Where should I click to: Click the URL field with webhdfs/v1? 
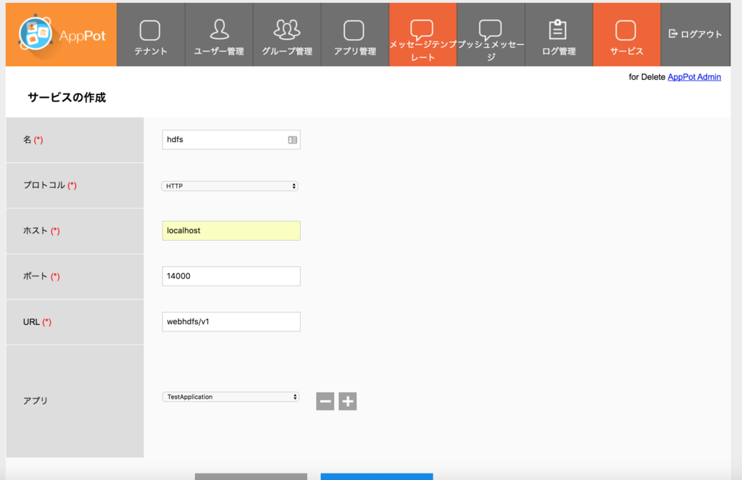[231, 321]
